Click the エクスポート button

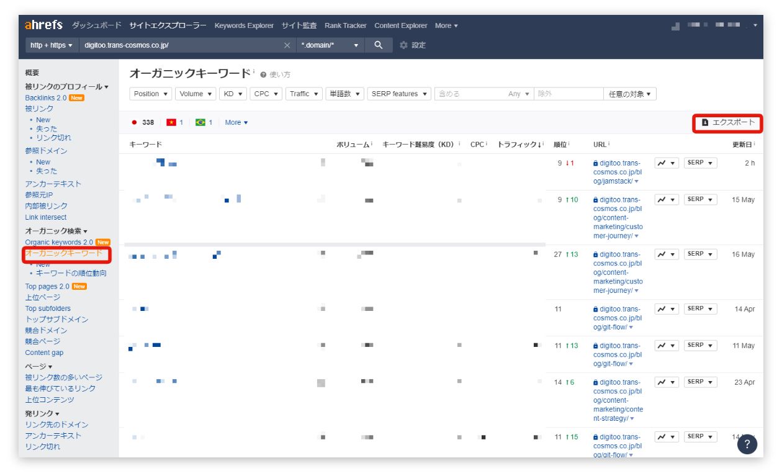click(728, 123)
